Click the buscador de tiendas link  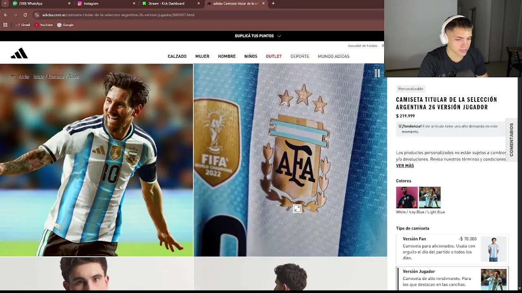(363, 46)
